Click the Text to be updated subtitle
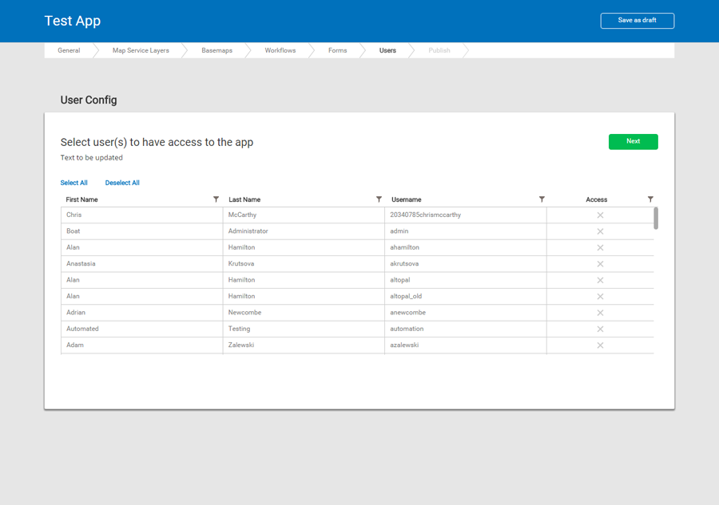The image size is (719, 505). 92,157
